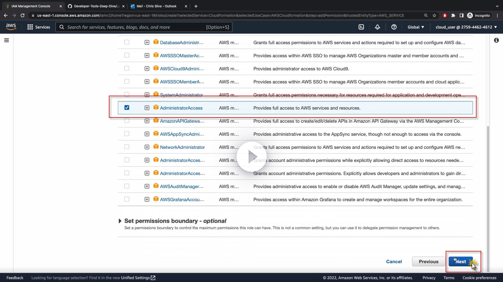Open the tab search dropdown arrow
The width and height of the screenshot is (503, 282).
pos(497,6)
